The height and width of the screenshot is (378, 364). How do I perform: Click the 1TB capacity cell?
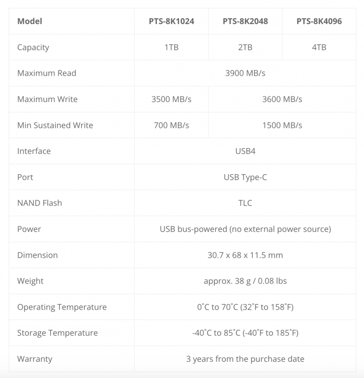(171, 47)
